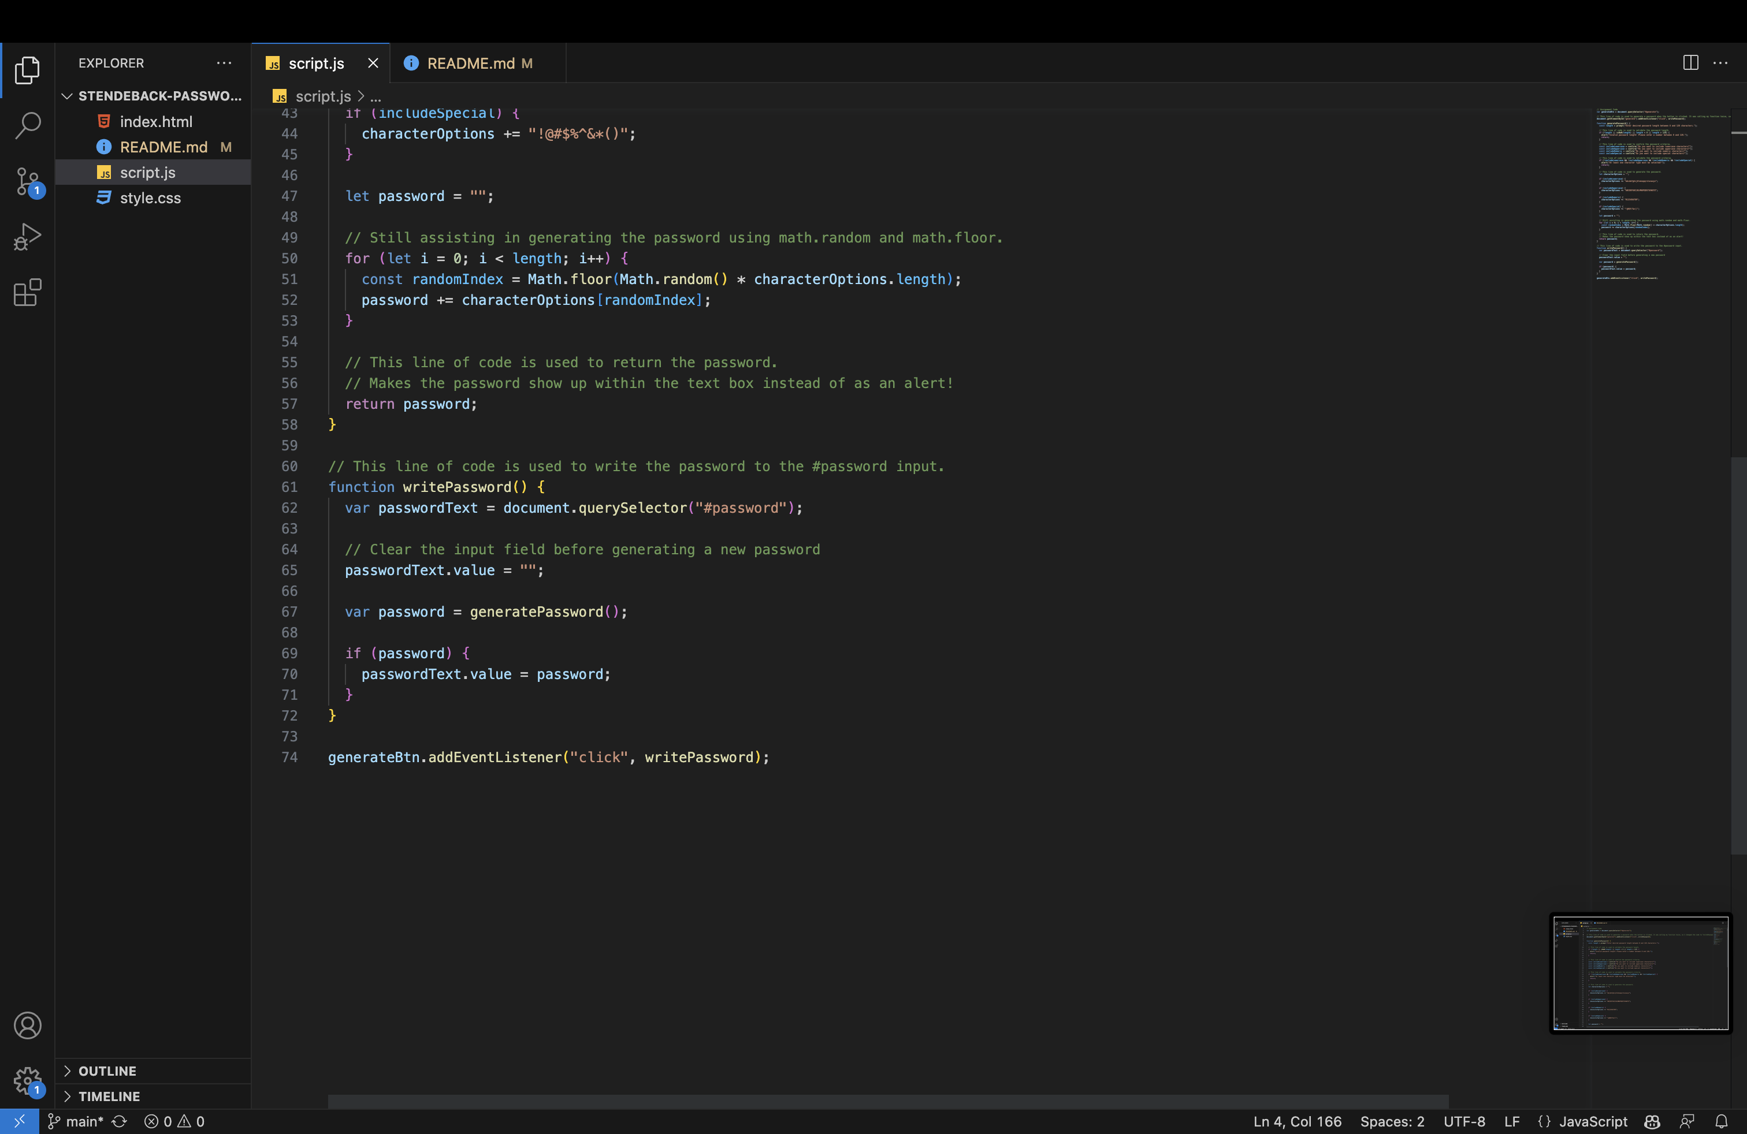Screen dimensions: 1747x1134
Task: Switch to the README.md tab
Action: [x=472, y=63]
